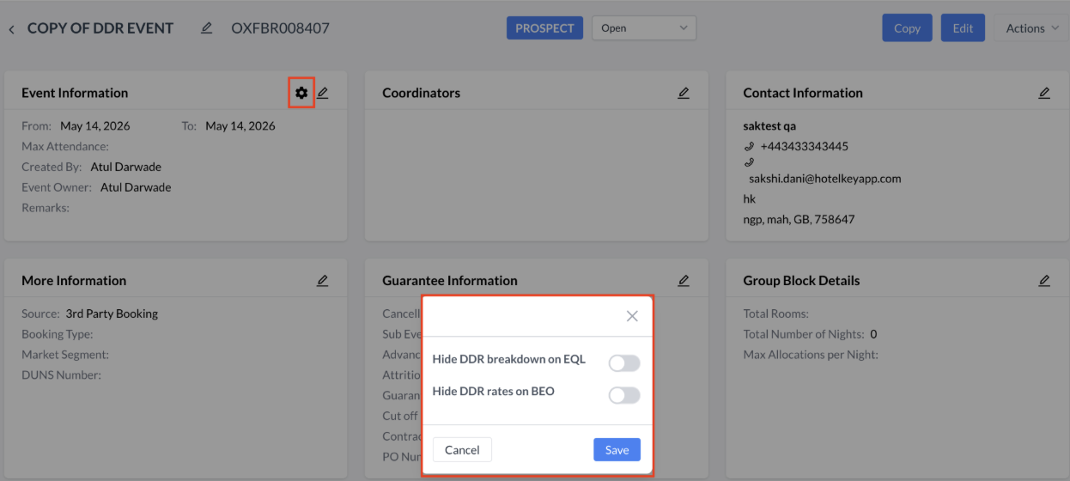Click the COPY OF DDR EVENT title
Image resolution: width=1070 pixels, height=481 pixels.
tap(100, 28)
